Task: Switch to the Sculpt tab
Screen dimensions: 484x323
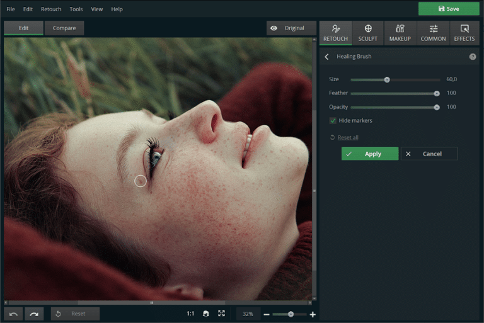Action: 368,33
